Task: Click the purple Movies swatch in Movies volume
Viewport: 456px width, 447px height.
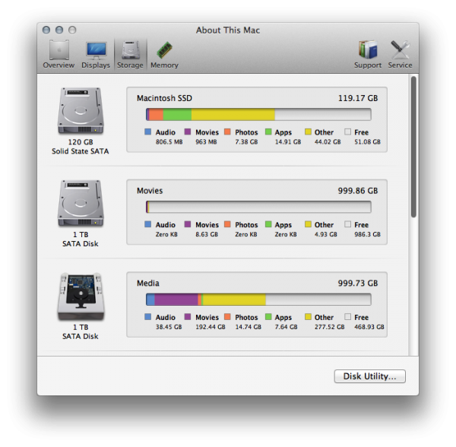Action: click(x=188, y=224)
